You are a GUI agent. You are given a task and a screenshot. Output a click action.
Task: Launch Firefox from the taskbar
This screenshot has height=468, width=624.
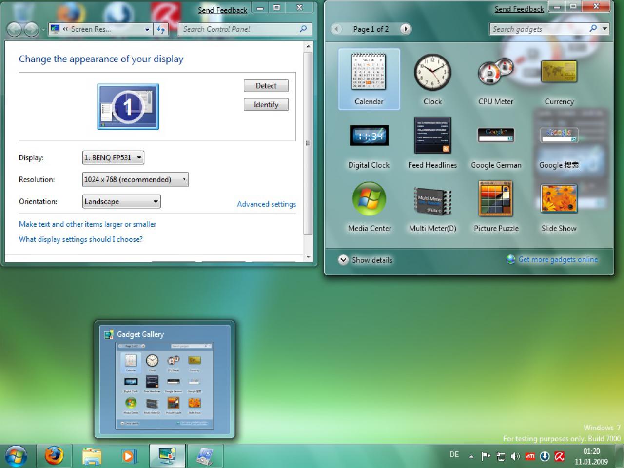pyautogui.click(x=54, y=456)
